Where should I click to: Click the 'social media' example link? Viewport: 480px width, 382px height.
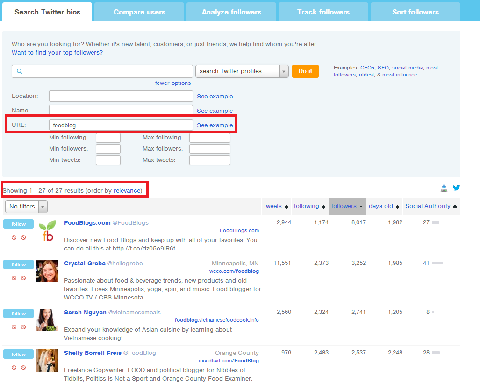[408, 68]
